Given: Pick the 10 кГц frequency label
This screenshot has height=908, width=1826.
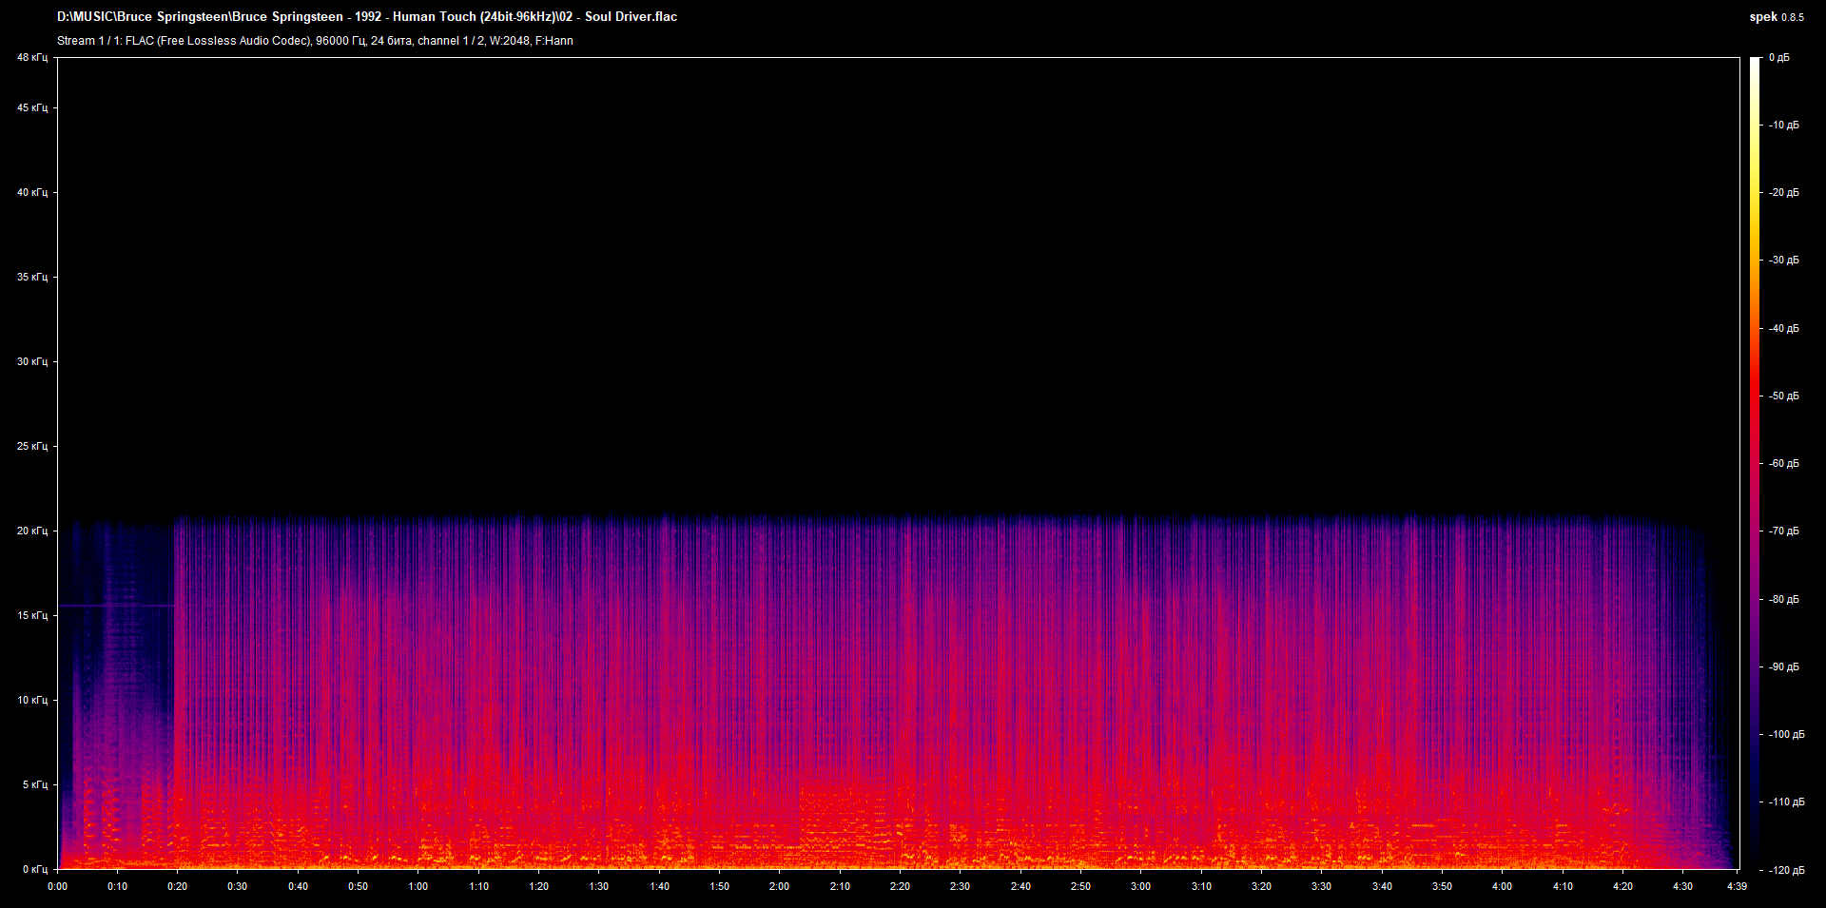Looking at the screenshot, I should [32, 701].
